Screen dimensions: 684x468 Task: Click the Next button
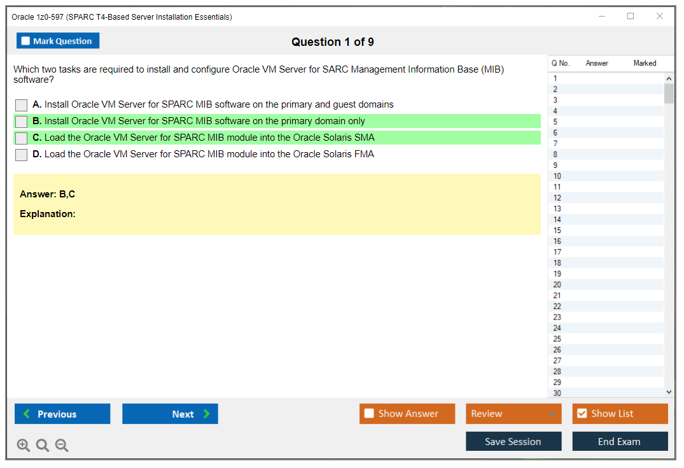(170, 414)
